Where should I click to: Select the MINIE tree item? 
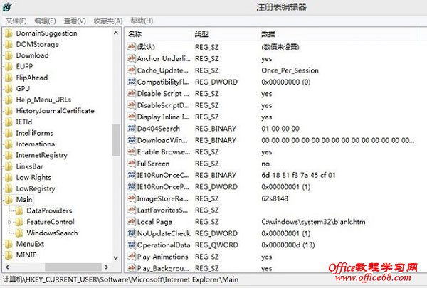click(26, 255)
